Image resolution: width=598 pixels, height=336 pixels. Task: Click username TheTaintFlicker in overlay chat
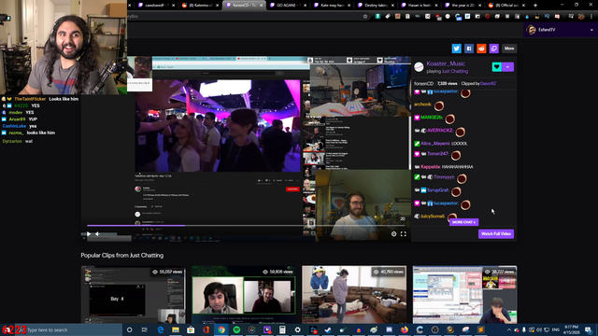pyautogui.click(x=30, y=99)
